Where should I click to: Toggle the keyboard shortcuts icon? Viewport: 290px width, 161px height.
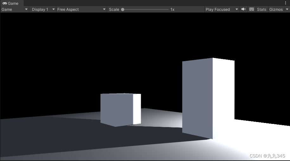click(252, 9)
